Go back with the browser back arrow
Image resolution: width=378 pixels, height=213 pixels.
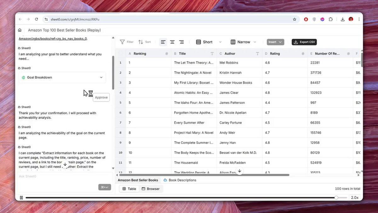point(20,19)
